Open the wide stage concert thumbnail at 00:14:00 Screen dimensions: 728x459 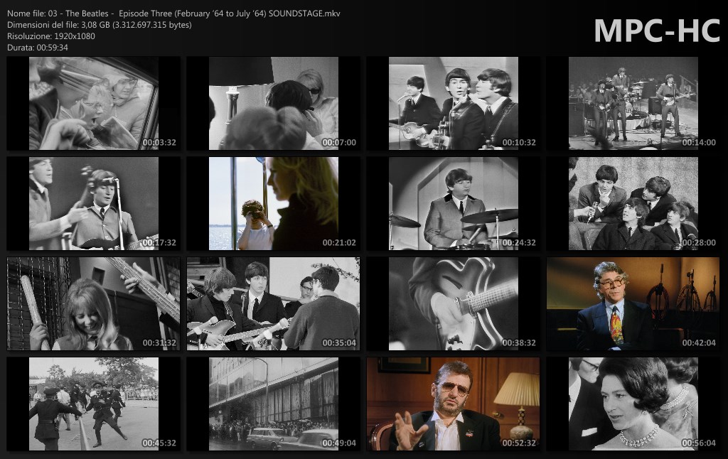tap(633, 103)
